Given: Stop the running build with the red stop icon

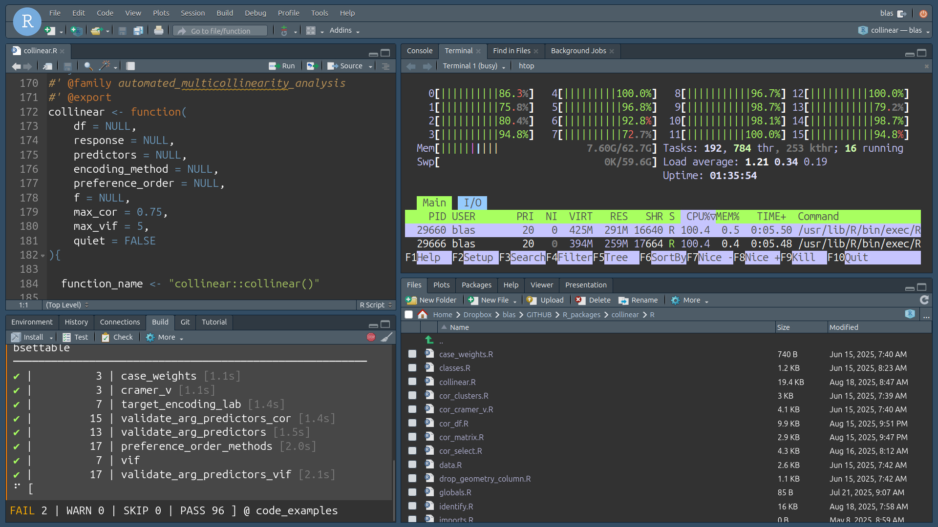Looking at the screenshot, I should point(371,337).
